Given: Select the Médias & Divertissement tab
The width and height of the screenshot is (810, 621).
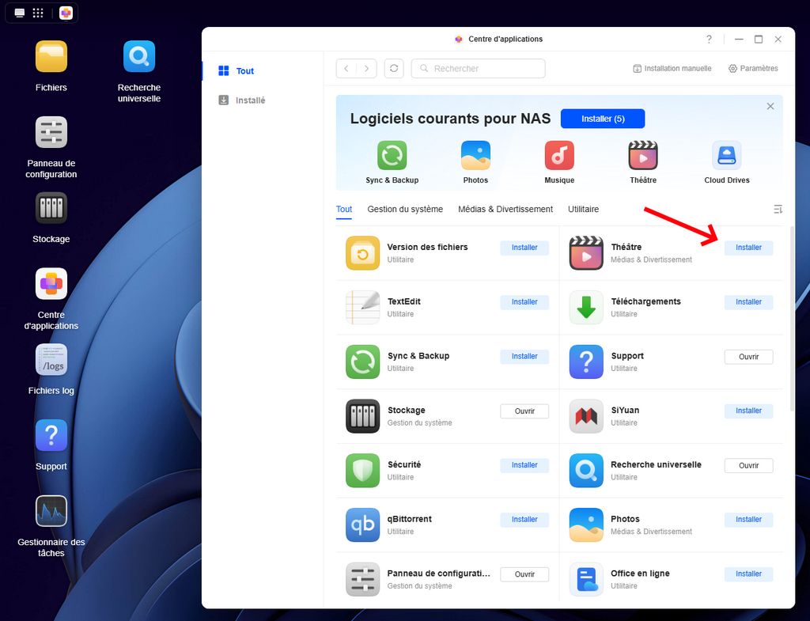Looking at the screenshot, I should [x=505, y=210].
